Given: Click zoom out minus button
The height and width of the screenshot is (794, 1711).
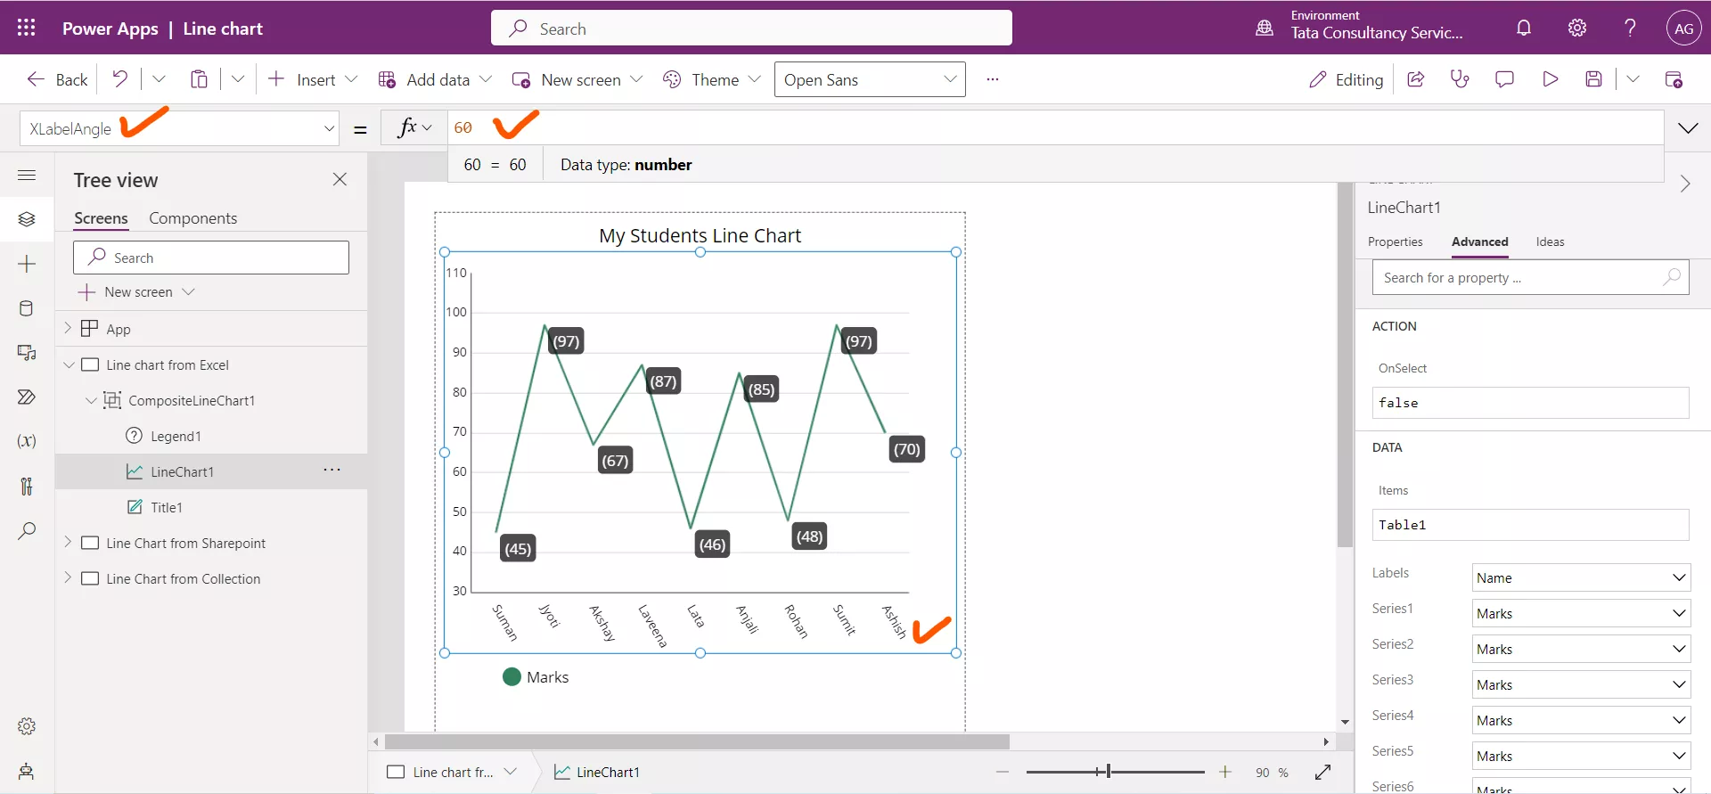Looking at the screenshot, I should click(1003, 772).
